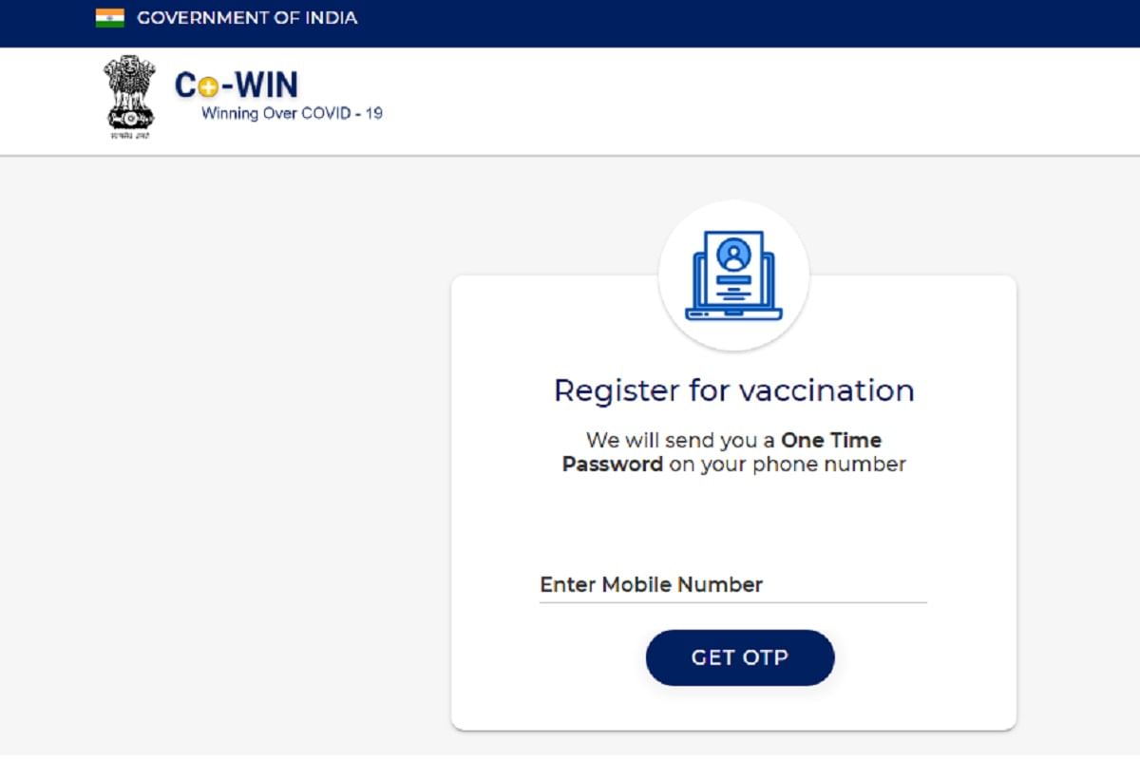
Task: Click the GOVERNMENT OF INDIA header text
Action: click(x=247, y=17)
